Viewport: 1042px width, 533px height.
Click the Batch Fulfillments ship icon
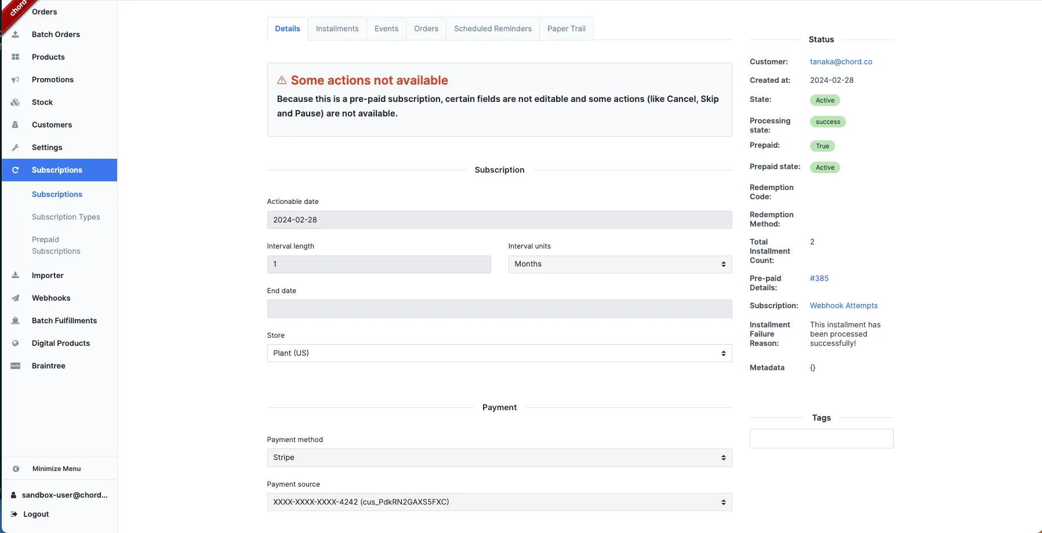[x=16, y=320]
